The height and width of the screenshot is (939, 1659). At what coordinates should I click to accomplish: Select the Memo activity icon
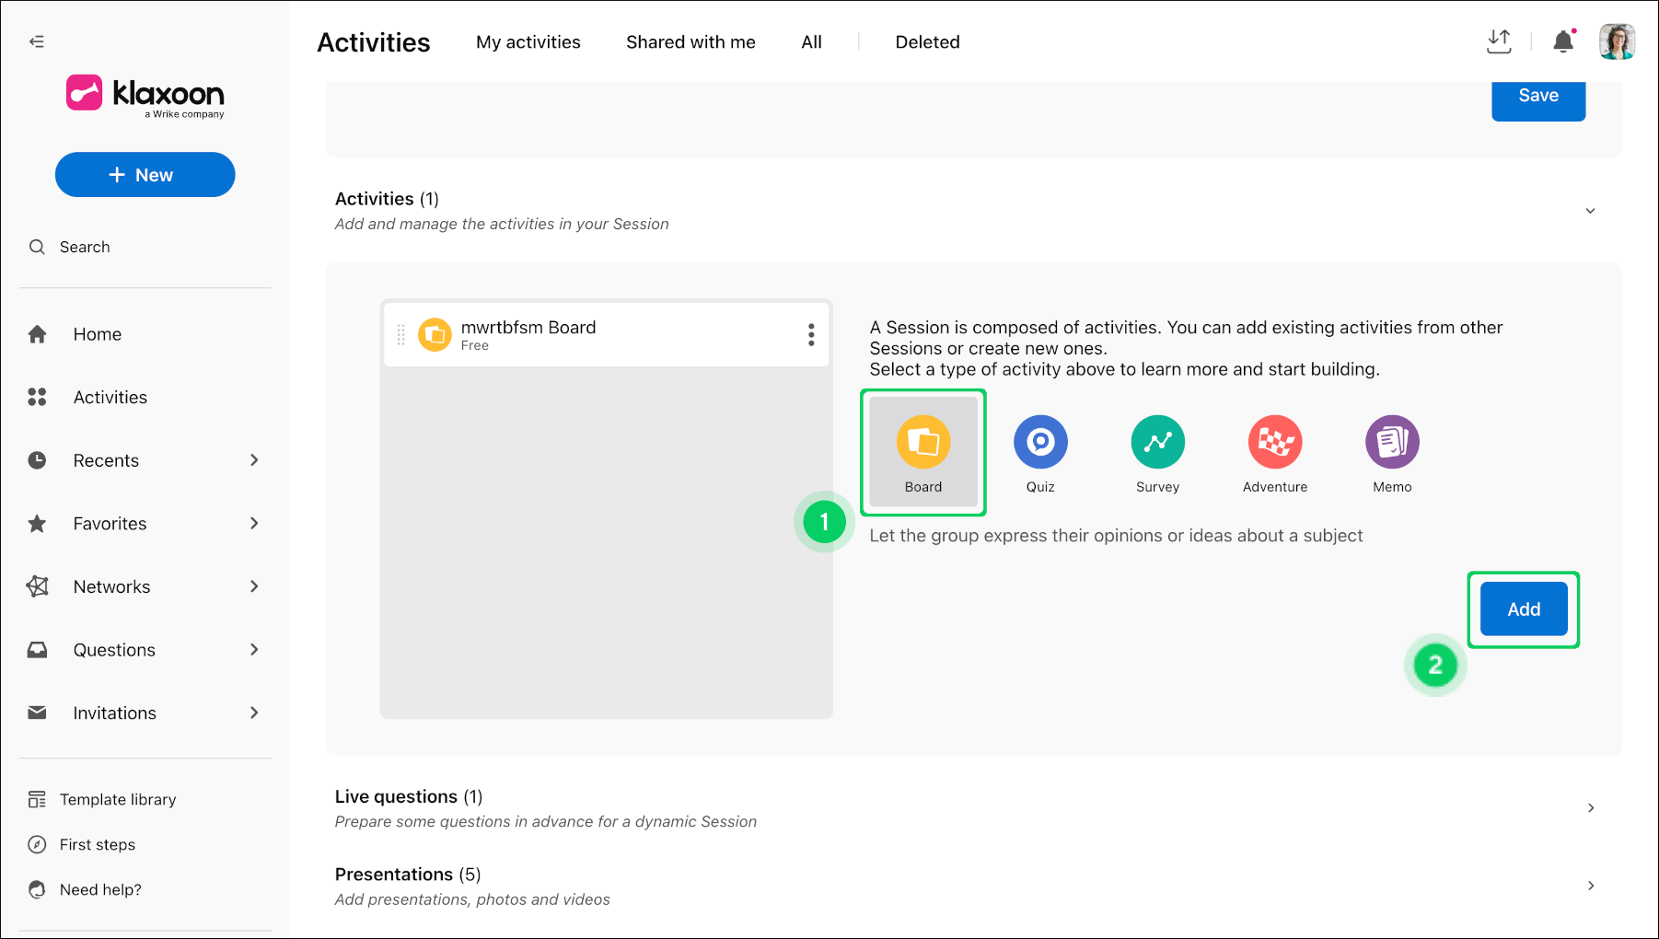[1392, 442]
